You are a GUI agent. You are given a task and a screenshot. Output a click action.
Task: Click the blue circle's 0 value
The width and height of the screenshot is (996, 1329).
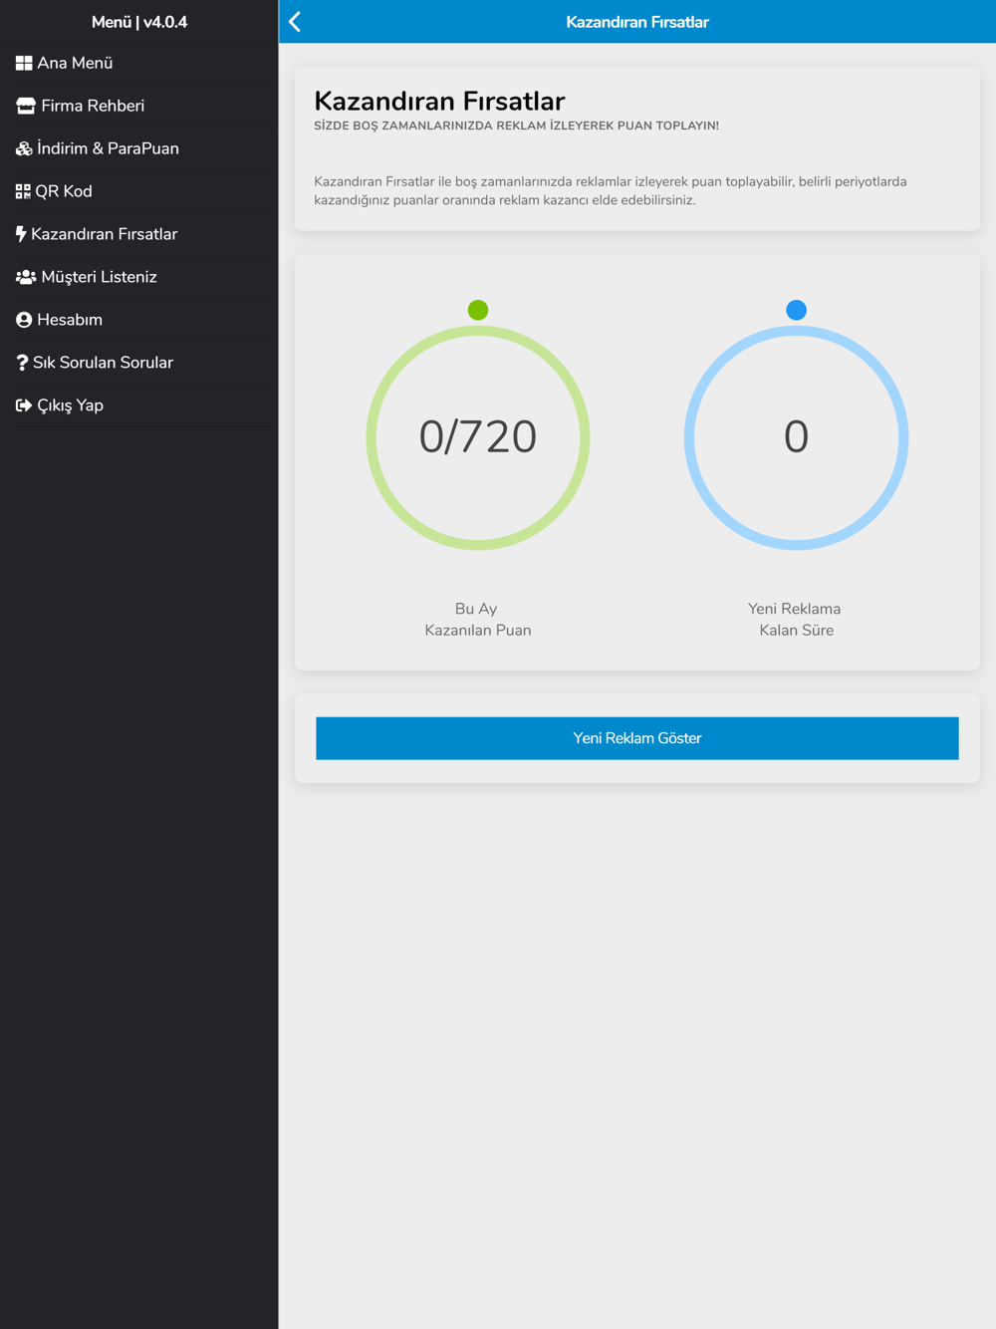pyautogui.click(x=796, y=436)
